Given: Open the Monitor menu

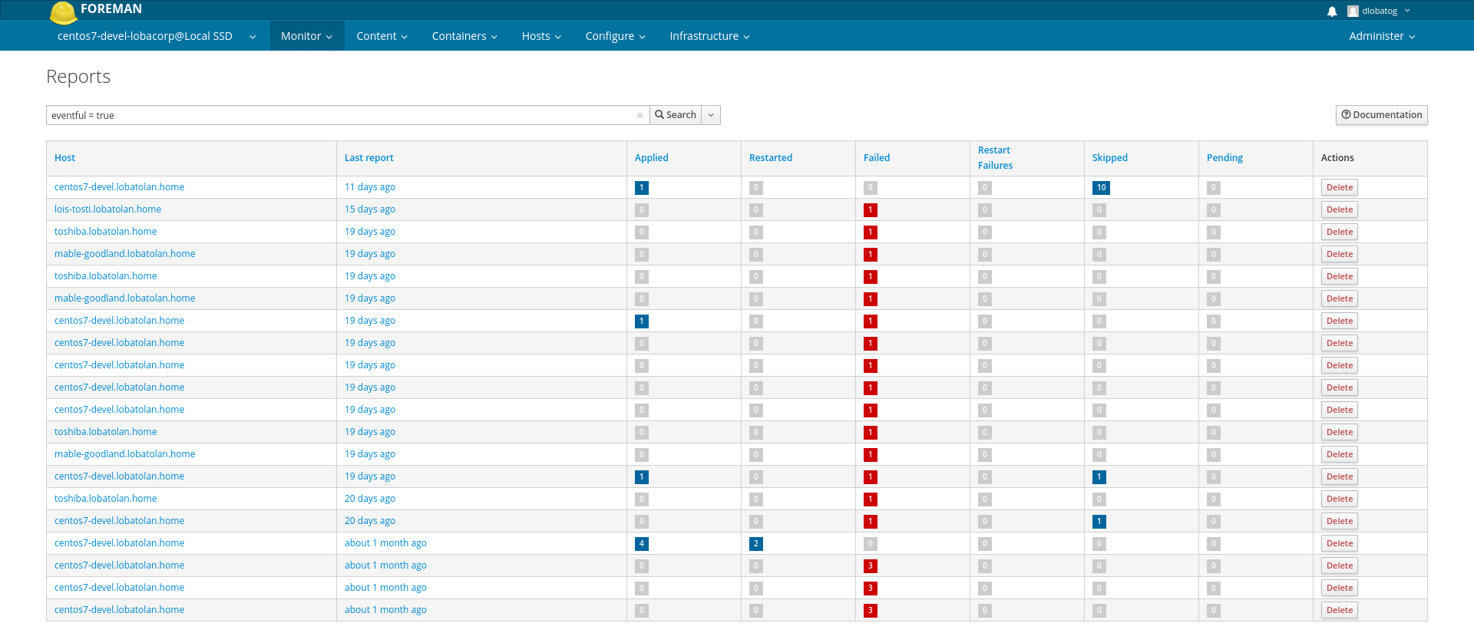Looking at the screenshot, I should click(x=306, y=36).
